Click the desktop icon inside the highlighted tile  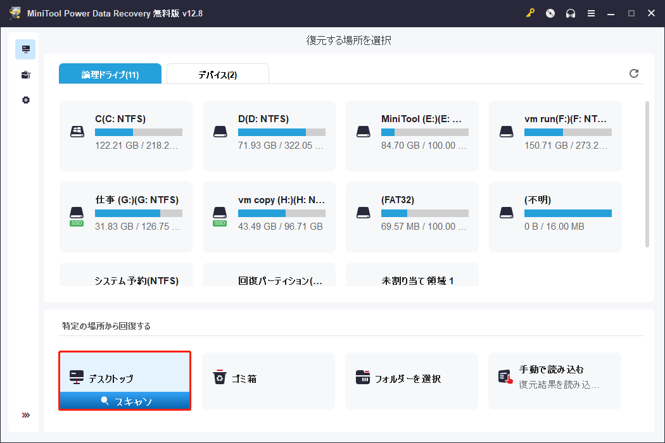(x=77, y=377)
